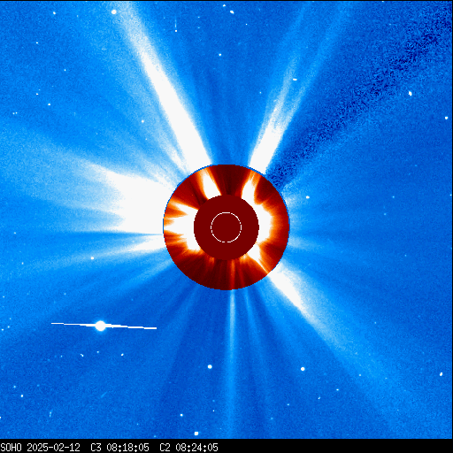Select the SOHO date text 2025-02-12
Viewport: 453px width, 453px height.
pyautogui.click(x=53, y=448)
